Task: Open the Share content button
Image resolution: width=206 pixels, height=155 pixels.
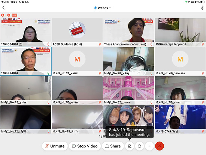Action: [x=113, y=146]
